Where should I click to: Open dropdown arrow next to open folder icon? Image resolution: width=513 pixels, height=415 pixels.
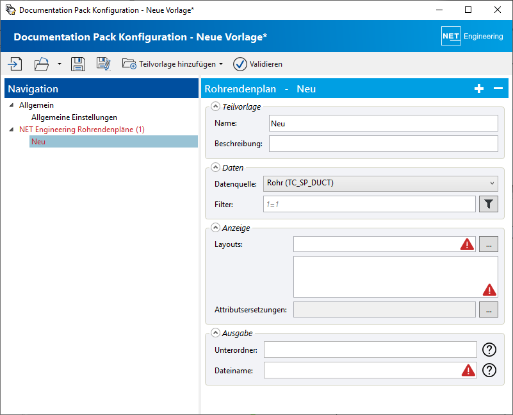click(59, 64)
